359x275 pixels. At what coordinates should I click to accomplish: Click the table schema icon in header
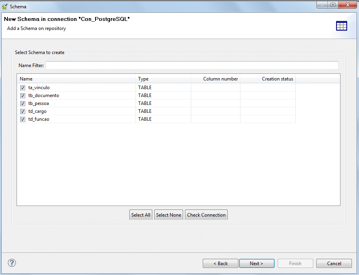click(x=341, y=26)
